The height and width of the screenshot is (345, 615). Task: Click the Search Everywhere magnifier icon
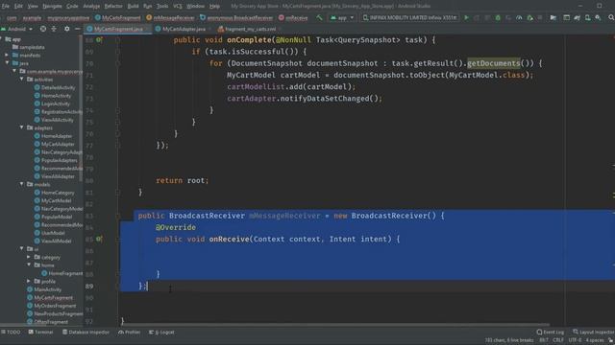tap(611, 17)
